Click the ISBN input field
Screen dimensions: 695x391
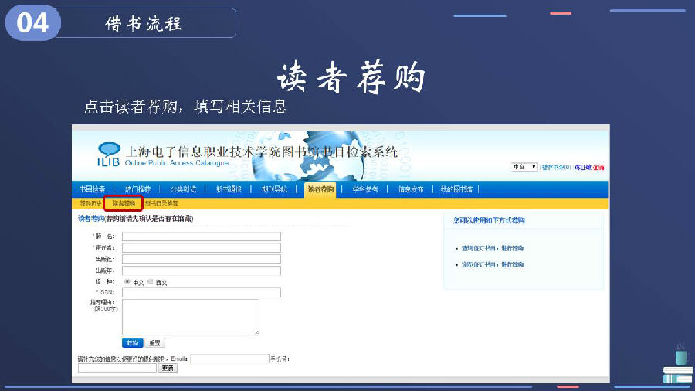(201, 292)
